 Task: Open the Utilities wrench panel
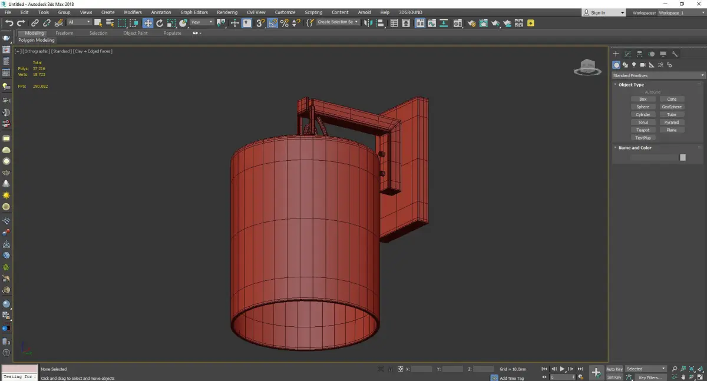coord(675,54)
